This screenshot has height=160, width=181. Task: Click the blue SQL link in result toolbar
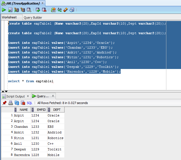pyautogui.click(x=29, y=103)
